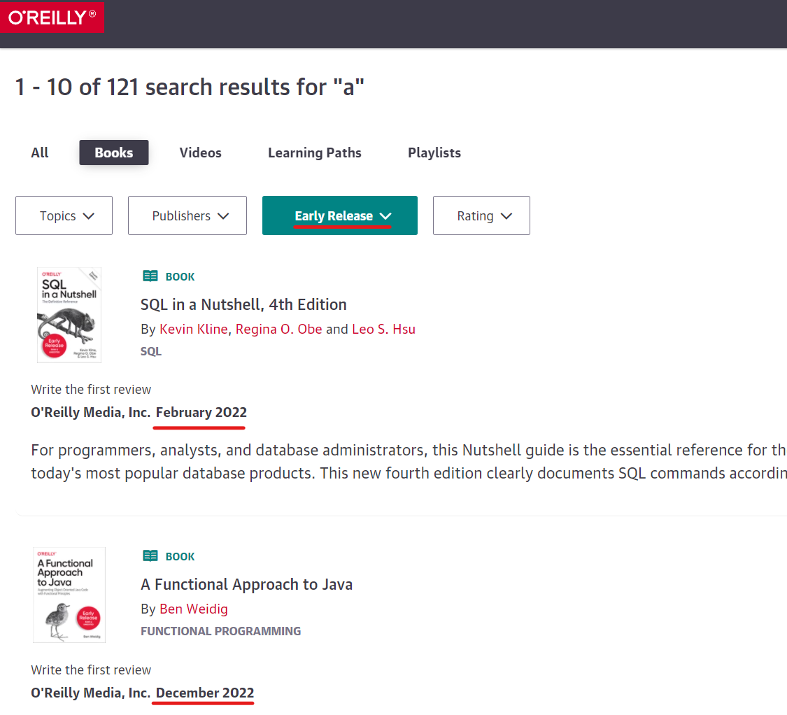Click Write the first review for SQL in a Nutshell
Screen dimensions: 787x715
pos(91,389)
